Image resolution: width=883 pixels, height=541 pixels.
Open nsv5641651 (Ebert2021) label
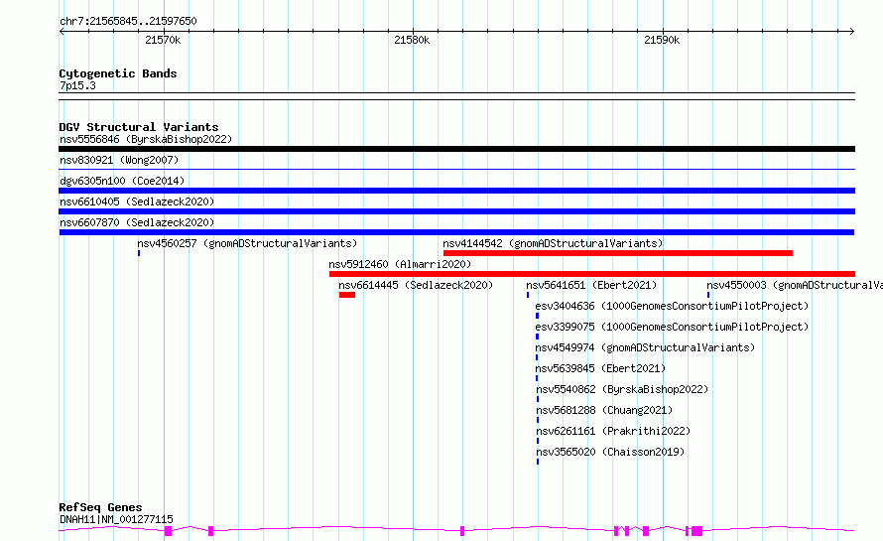point(591,285)
